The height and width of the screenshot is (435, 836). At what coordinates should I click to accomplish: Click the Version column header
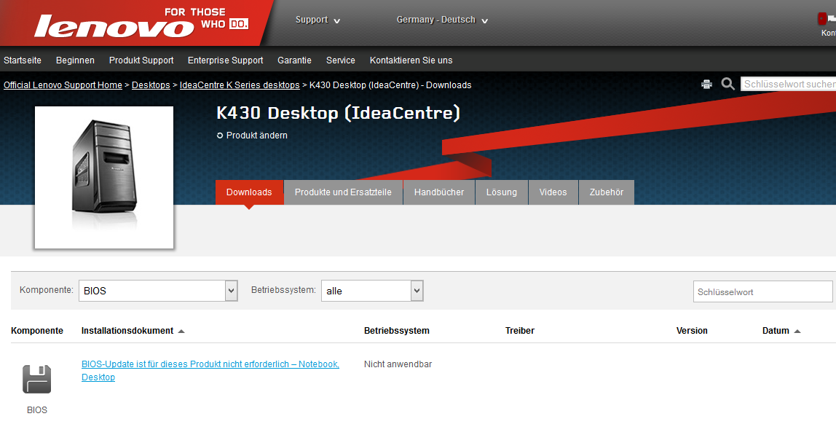click(x=692, y=331)
